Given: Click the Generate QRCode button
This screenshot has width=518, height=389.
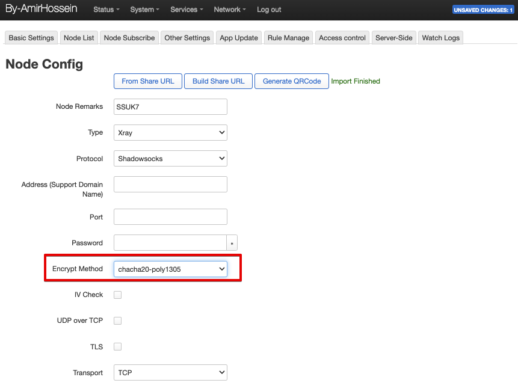Looking at the screenshot, I should point(292,81).
